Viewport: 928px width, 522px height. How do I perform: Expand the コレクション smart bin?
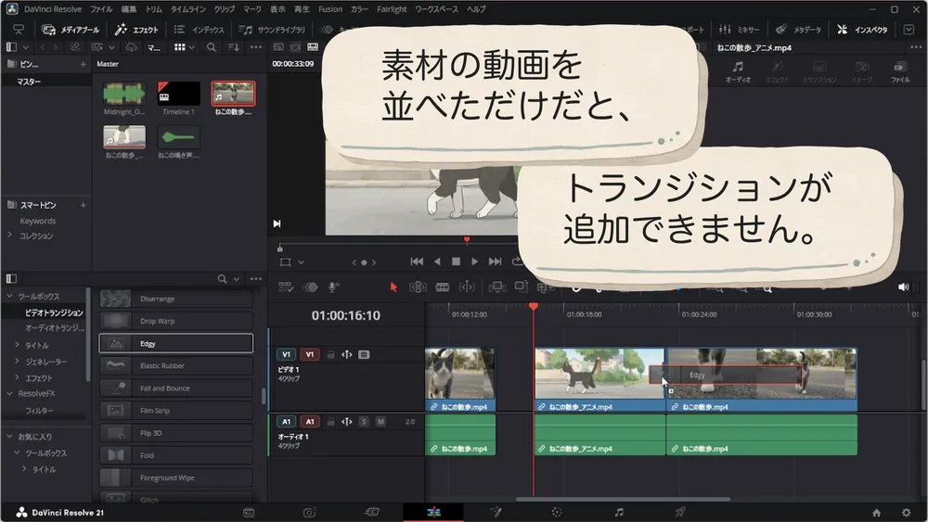(x=9, y=236)
